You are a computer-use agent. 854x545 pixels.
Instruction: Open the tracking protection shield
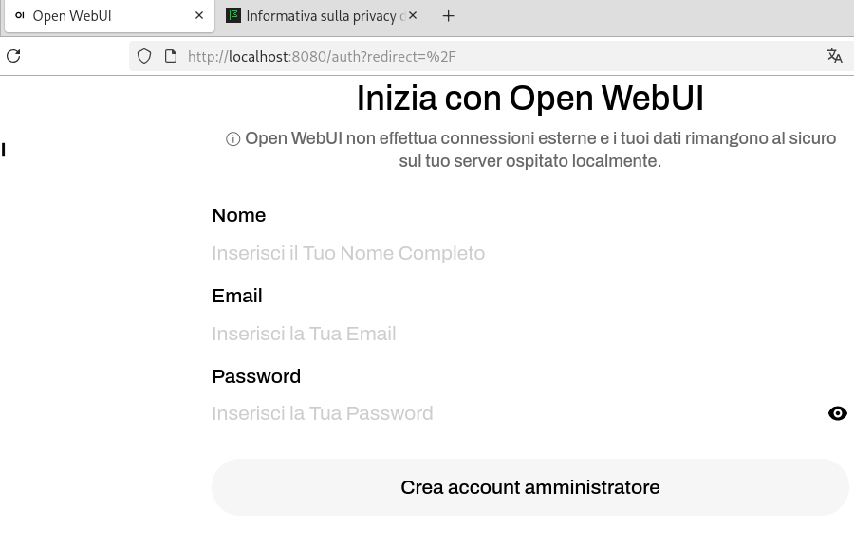point(144,56)
